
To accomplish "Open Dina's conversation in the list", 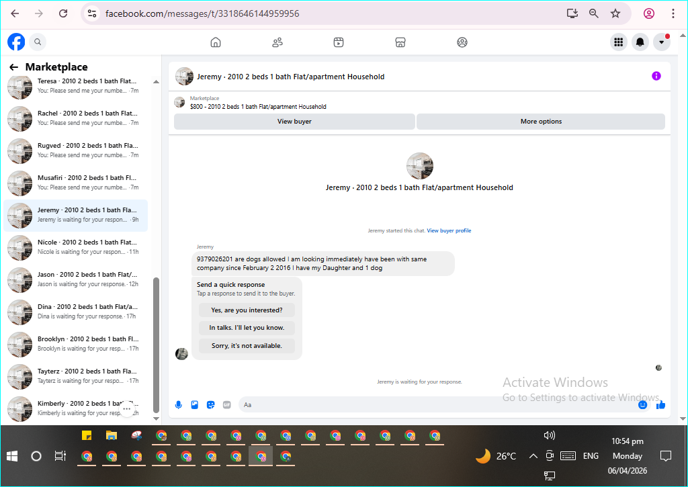I will pyautogui.click(x=76, y=312).
